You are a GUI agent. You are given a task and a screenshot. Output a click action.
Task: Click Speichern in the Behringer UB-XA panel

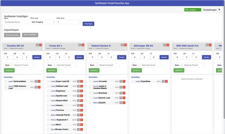136,70
